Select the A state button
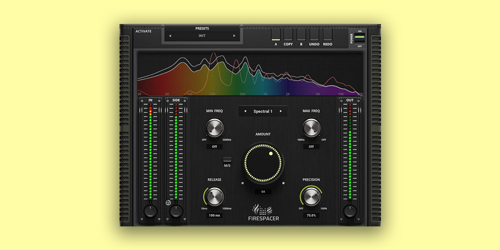Screen dimensions: 500x250 pos(275,34)
